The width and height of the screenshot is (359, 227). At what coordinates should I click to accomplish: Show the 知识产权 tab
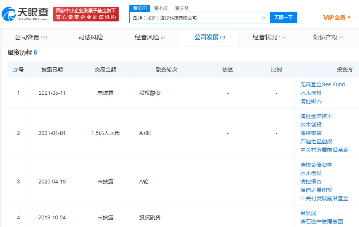pos(328,37)
